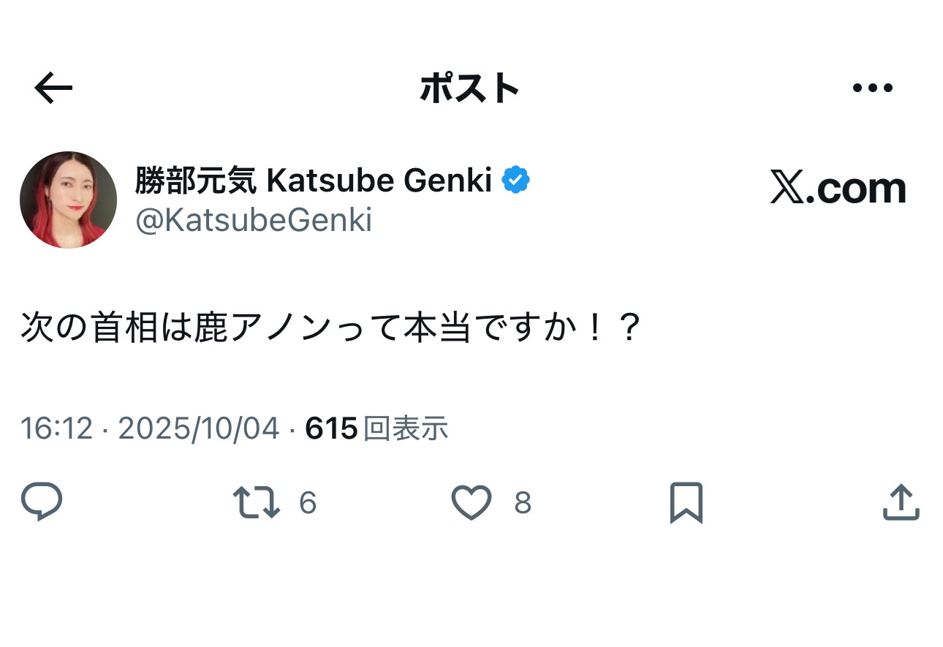
Task: Click the X.com logo
Action: click(x=838, y=189)
